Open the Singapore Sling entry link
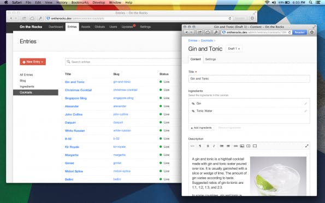The height and width of the screenshot is (203, 325). (x=76, y=98)
